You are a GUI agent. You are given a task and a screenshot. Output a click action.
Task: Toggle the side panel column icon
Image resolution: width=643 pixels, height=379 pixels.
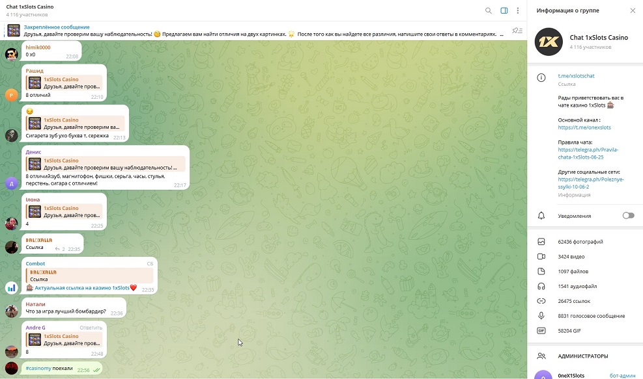[x=504, y=10]
